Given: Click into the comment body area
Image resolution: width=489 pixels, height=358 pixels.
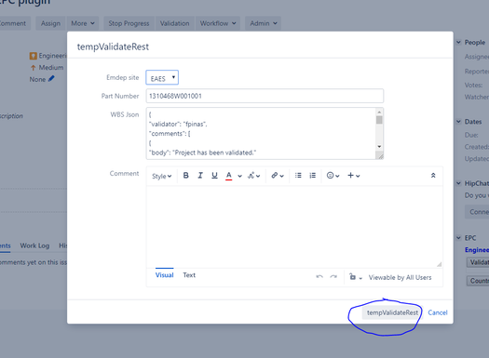Looking at the screenshot, I should 294,226.
